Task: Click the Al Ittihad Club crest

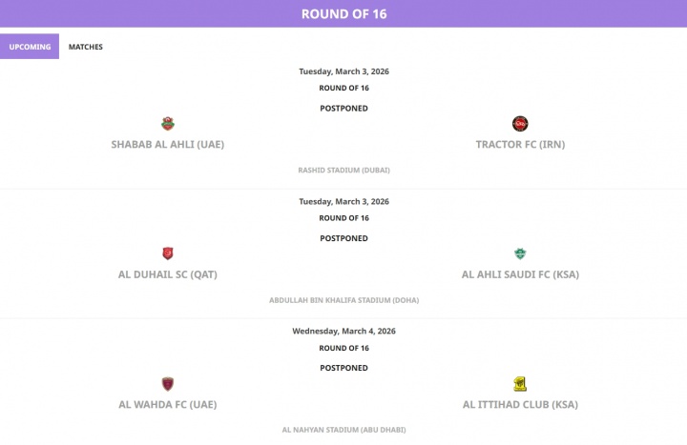Action: coord(520,384)
